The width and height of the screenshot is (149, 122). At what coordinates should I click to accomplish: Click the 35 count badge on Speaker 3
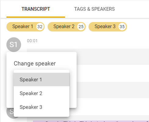tap(122, 27)
